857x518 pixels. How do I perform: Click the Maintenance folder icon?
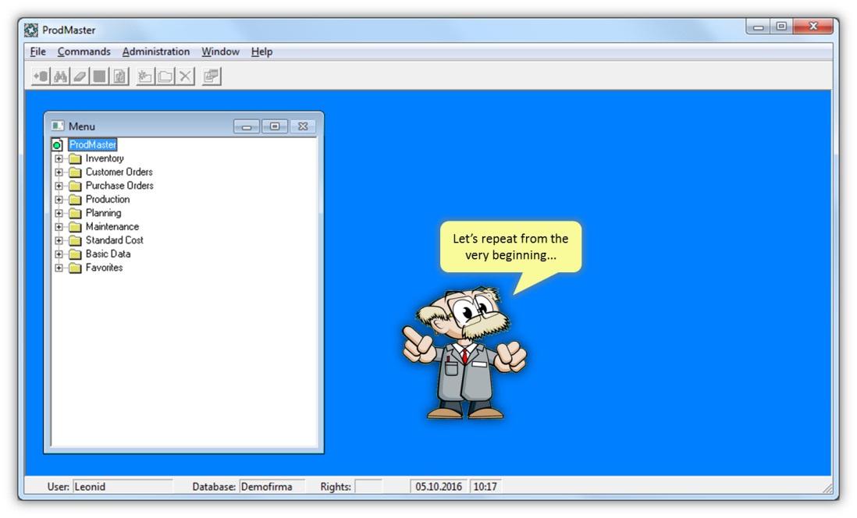click(x=76, y=227)
